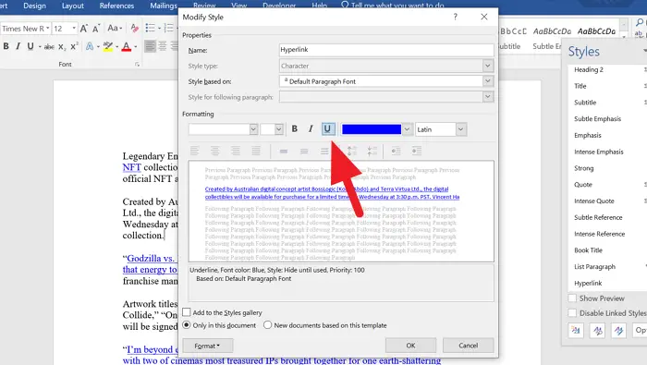The width and height of the screenshot is (647, 365).
Task: Open Design ribbon tab
Action: click(x=35, y=6)
